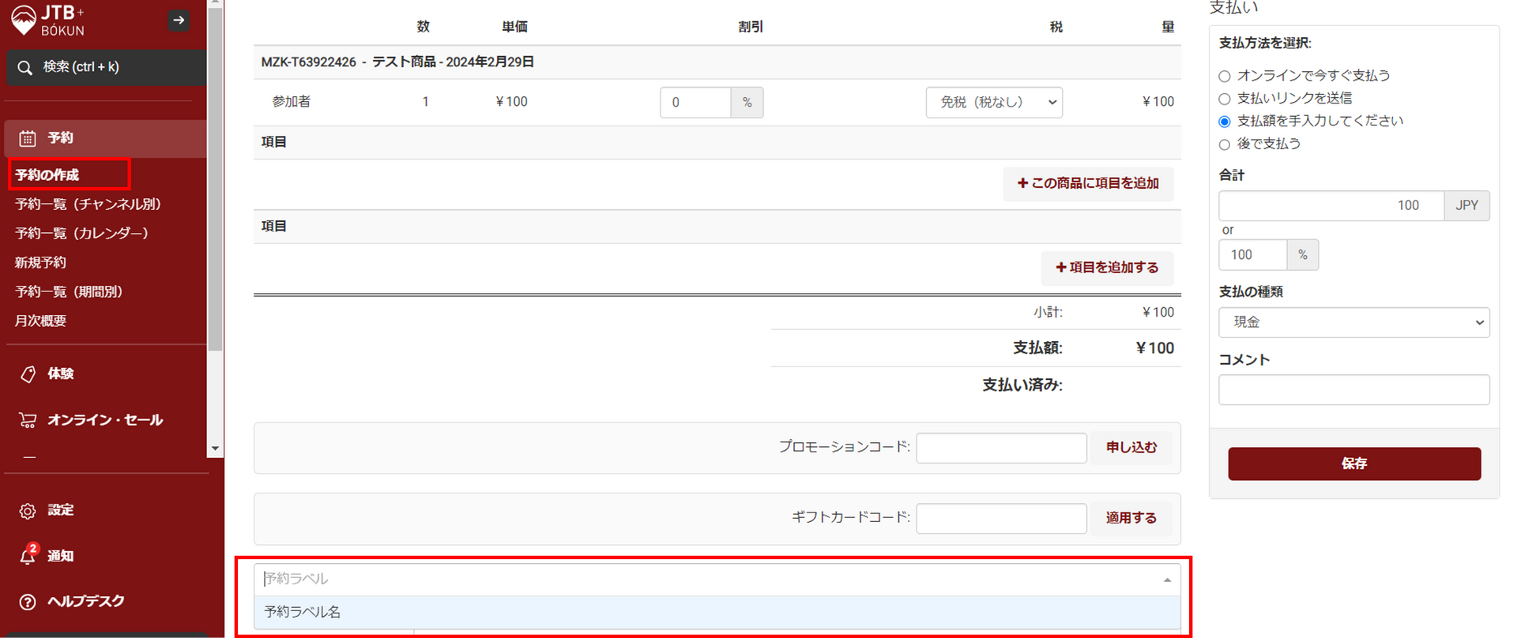Click the sidebar scrollbar down arrow
Screen dimensions: 1517x638
point(215,448)
